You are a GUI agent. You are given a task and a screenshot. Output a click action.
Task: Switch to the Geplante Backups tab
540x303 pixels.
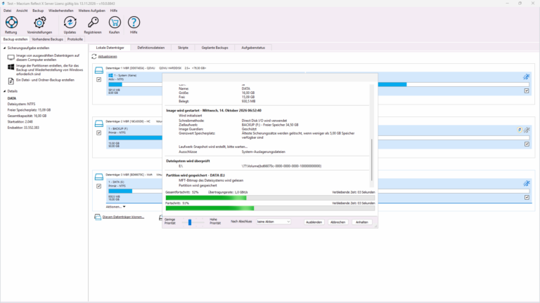coord(214,48)
